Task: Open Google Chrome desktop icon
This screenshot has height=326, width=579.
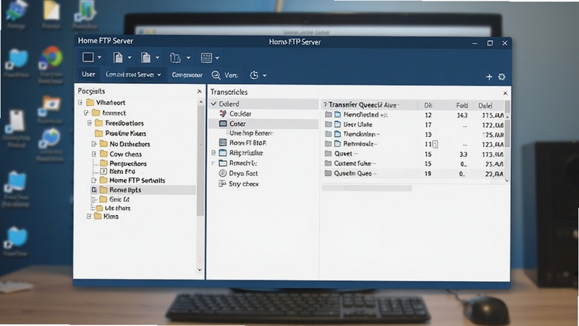Action: pyautogui.click(x=51, y=59)
